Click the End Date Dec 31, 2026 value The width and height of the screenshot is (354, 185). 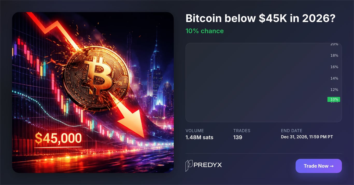(x=307, y=137)
